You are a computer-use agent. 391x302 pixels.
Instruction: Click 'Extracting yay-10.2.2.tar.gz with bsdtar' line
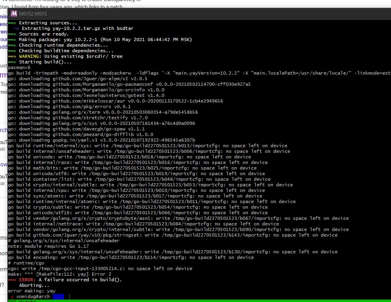(x=73, y=28)
